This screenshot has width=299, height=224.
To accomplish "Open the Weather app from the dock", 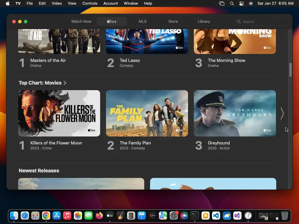I will pos(227,216).
